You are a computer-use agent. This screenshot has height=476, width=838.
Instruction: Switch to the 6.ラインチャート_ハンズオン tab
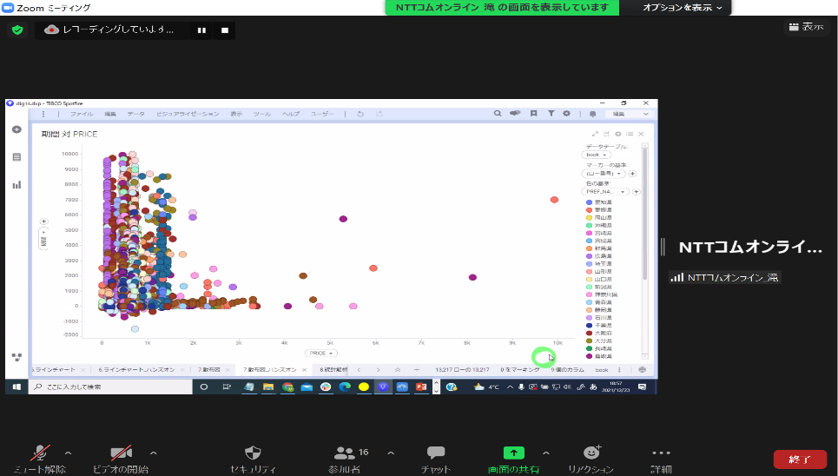pos(139,369)
